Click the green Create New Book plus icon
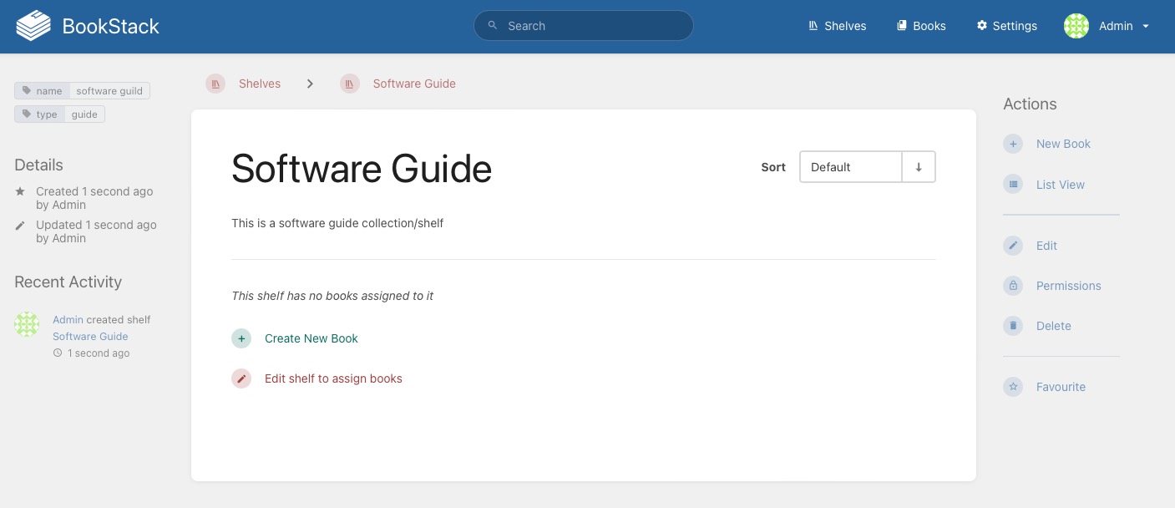 tap(241, 338)
